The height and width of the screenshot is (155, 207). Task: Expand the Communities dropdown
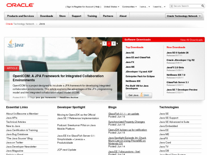click(129, 7)
